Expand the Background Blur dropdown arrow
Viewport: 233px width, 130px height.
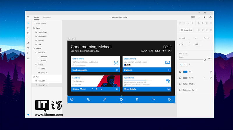pos(196,90)
